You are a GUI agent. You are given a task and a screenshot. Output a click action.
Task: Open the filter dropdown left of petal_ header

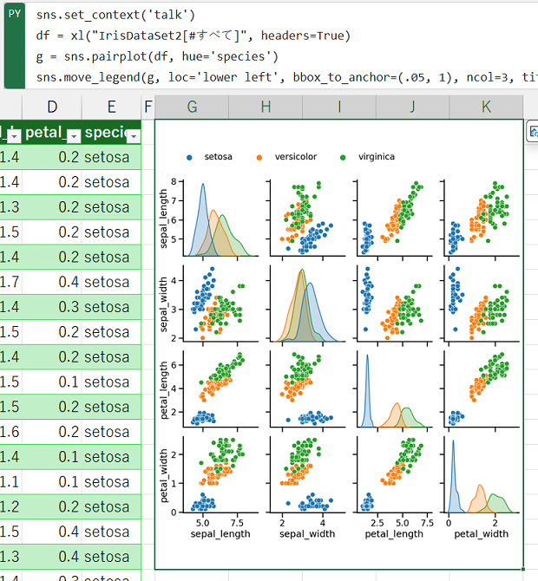coord(14,136)
